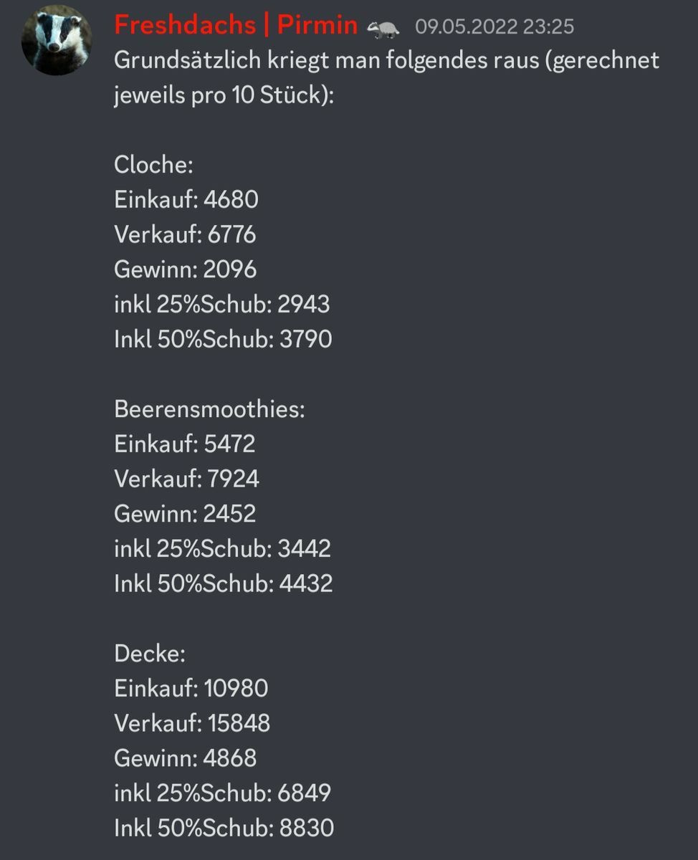Click the badger emoji beside the username

383,29
